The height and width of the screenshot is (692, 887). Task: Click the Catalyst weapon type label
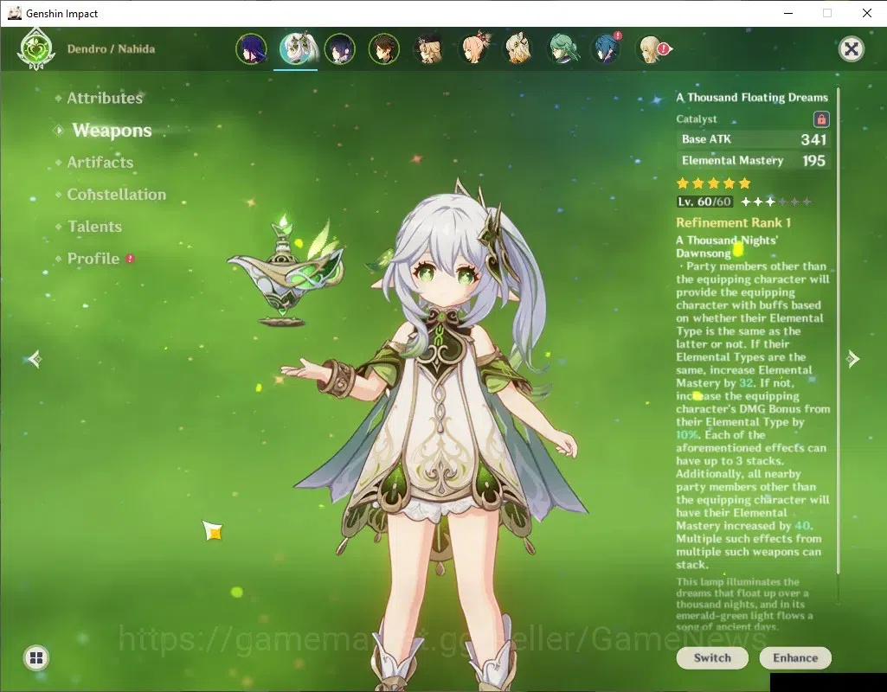point(697,119)
